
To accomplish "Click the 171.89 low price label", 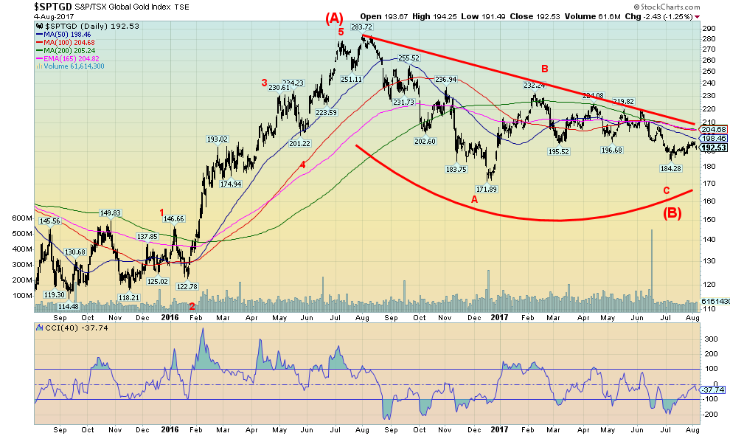I will [487, 189].
